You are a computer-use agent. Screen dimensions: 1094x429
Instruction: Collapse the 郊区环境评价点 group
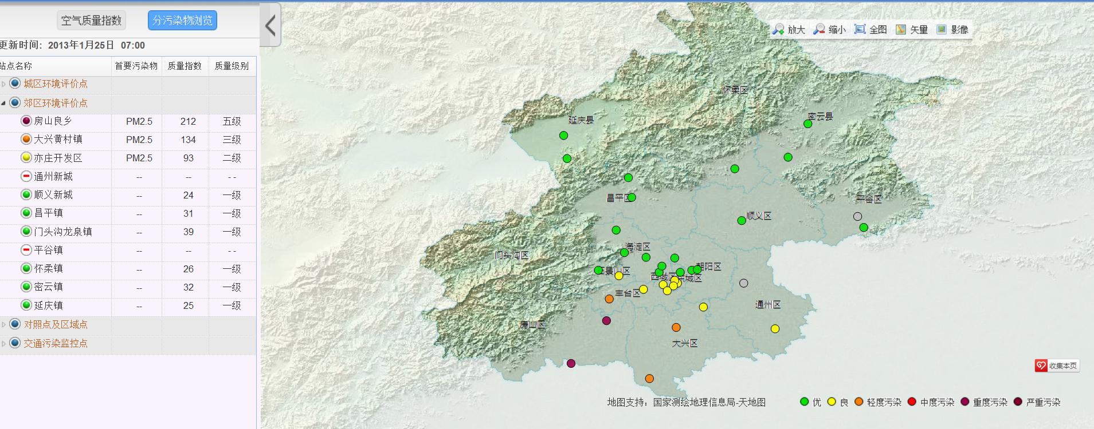point(4,104)
